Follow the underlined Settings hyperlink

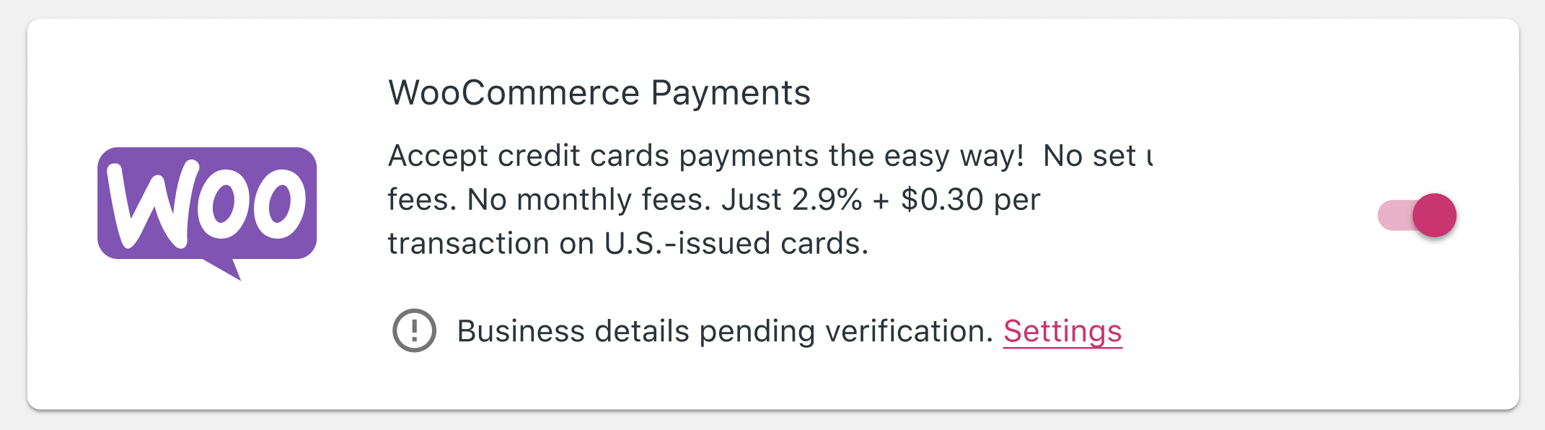(1062, 331)
